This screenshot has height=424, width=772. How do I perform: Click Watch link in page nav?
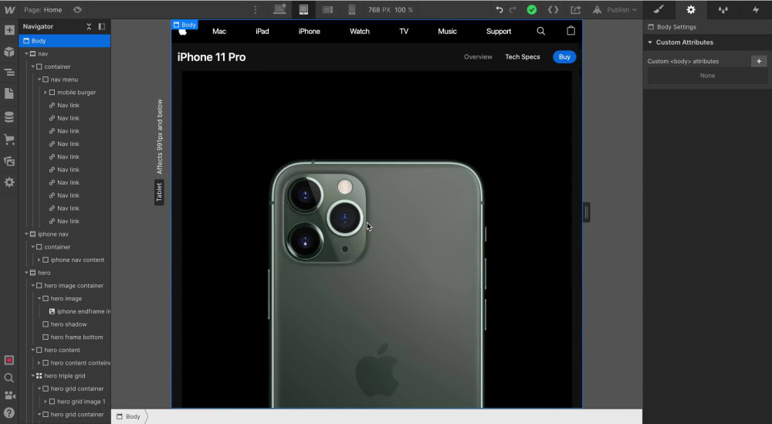[360, 31]
